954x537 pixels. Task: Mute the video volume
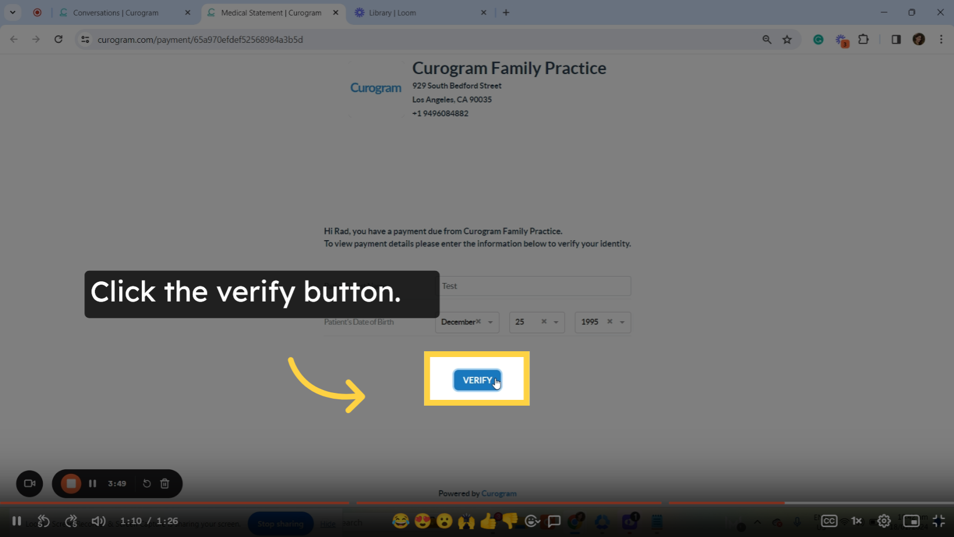98,520
